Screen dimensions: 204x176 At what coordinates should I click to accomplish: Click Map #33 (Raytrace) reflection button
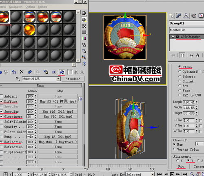pos(58,142)
